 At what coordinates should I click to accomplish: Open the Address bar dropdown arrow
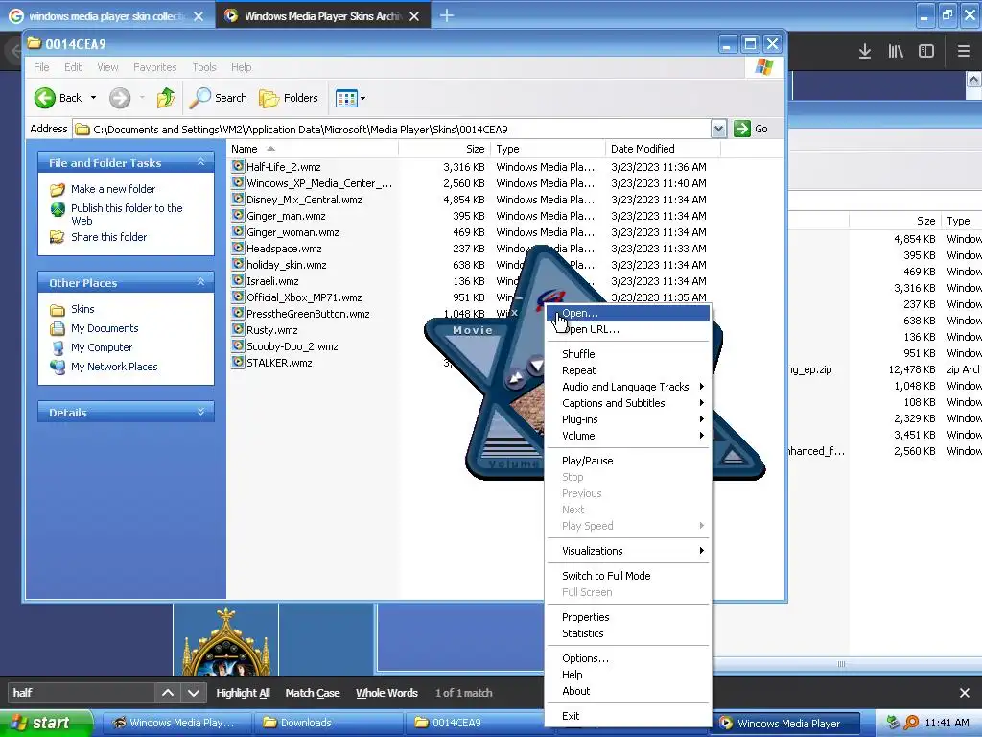pos(718,129)
